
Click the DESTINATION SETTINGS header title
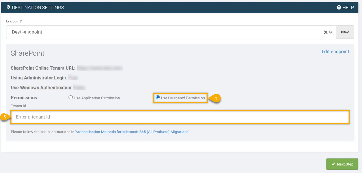[38, 8]
